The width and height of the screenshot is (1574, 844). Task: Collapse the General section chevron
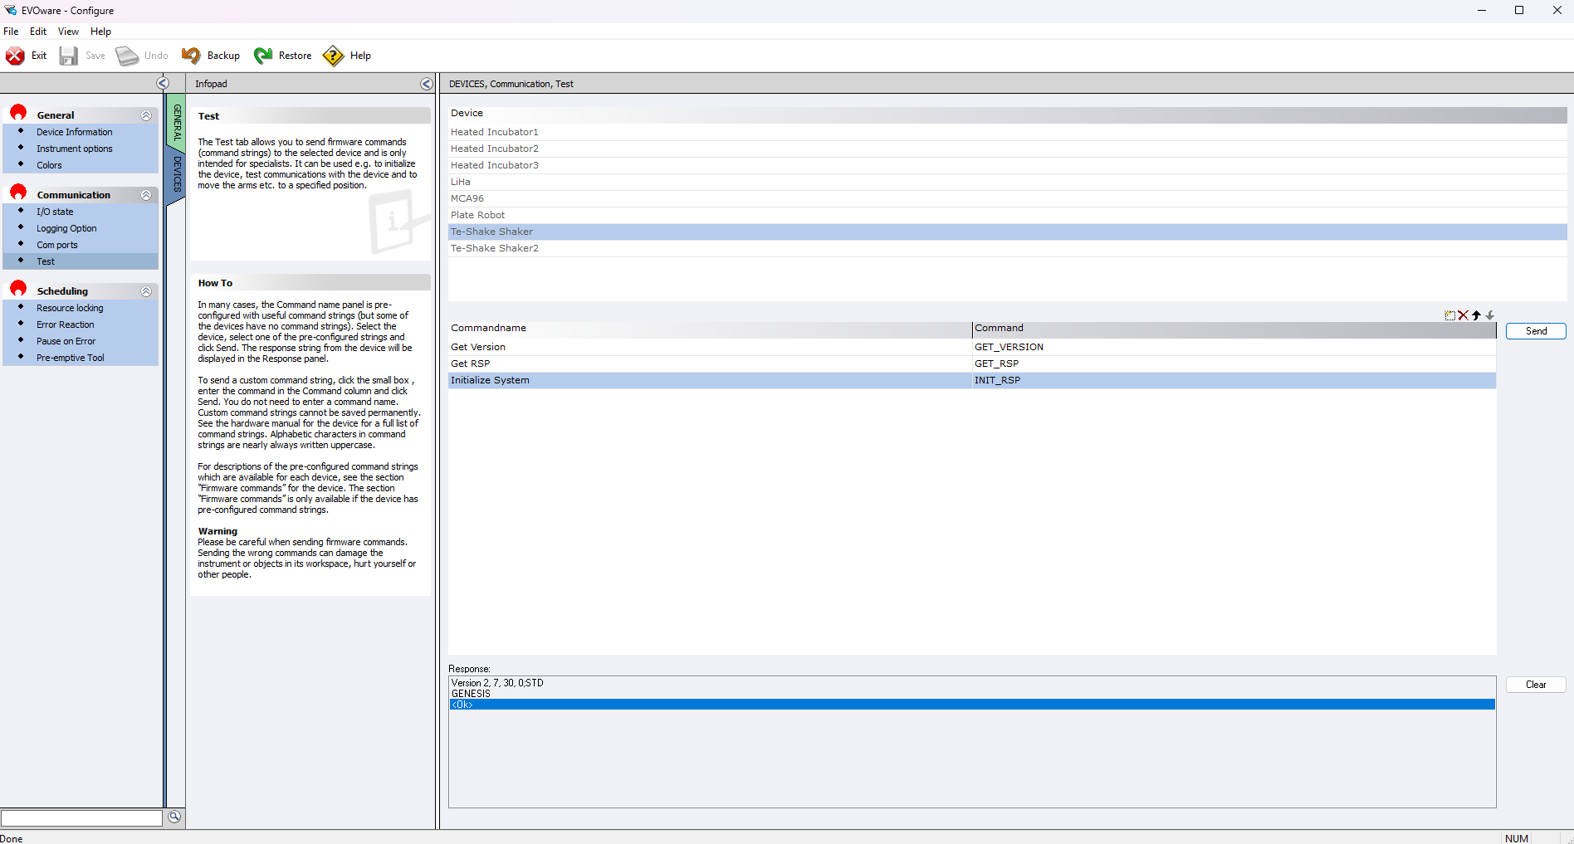coord(146,115)
